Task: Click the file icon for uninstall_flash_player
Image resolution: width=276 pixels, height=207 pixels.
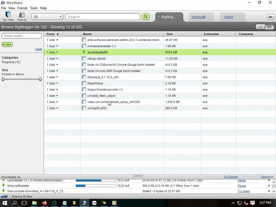Action: point(84,96)
